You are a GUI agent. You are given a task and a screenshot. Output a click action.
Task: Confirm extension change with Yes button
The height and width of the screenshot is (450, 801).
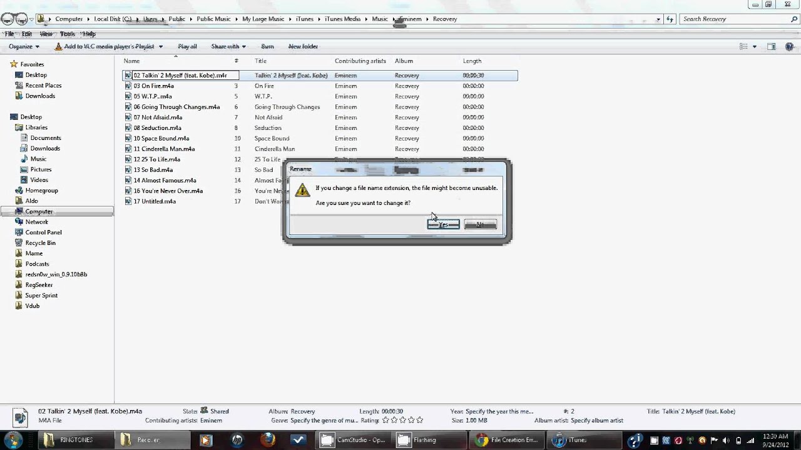[443, 224]
